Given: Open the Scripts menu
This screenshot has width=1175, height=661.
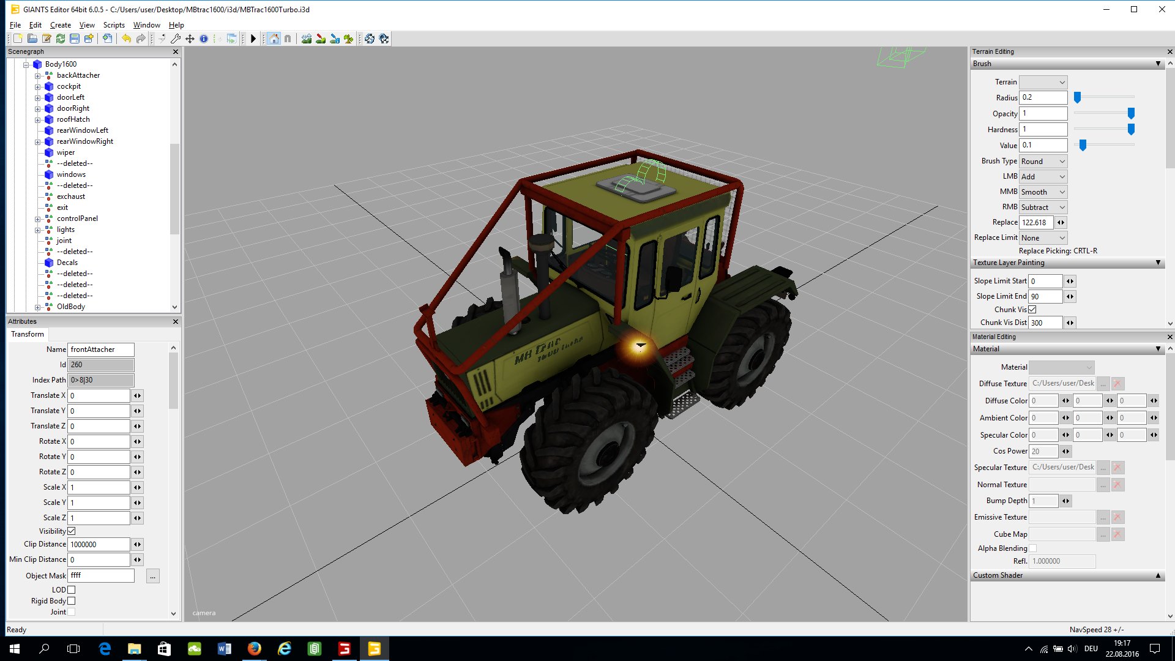Looking at the screenshot, I should click(x=114, y=25).
